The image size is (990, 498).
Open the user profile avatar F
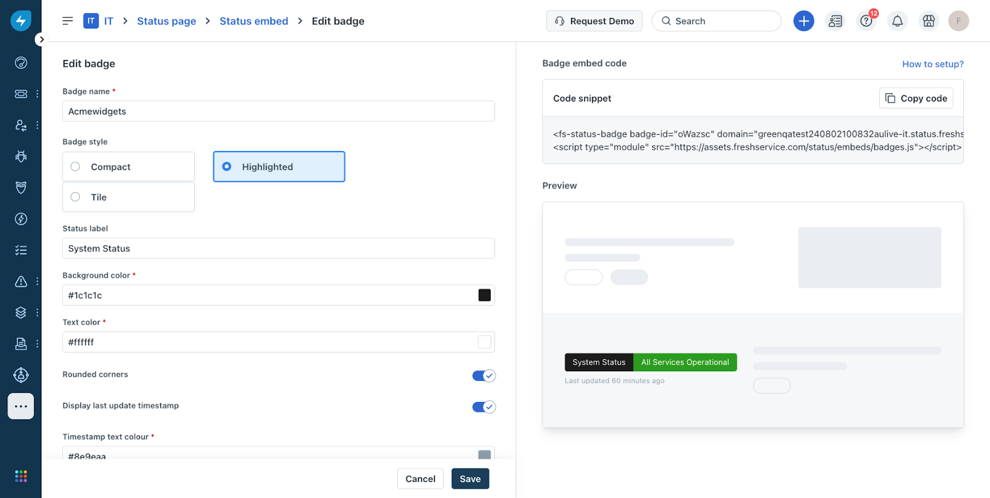coord(958,21)
